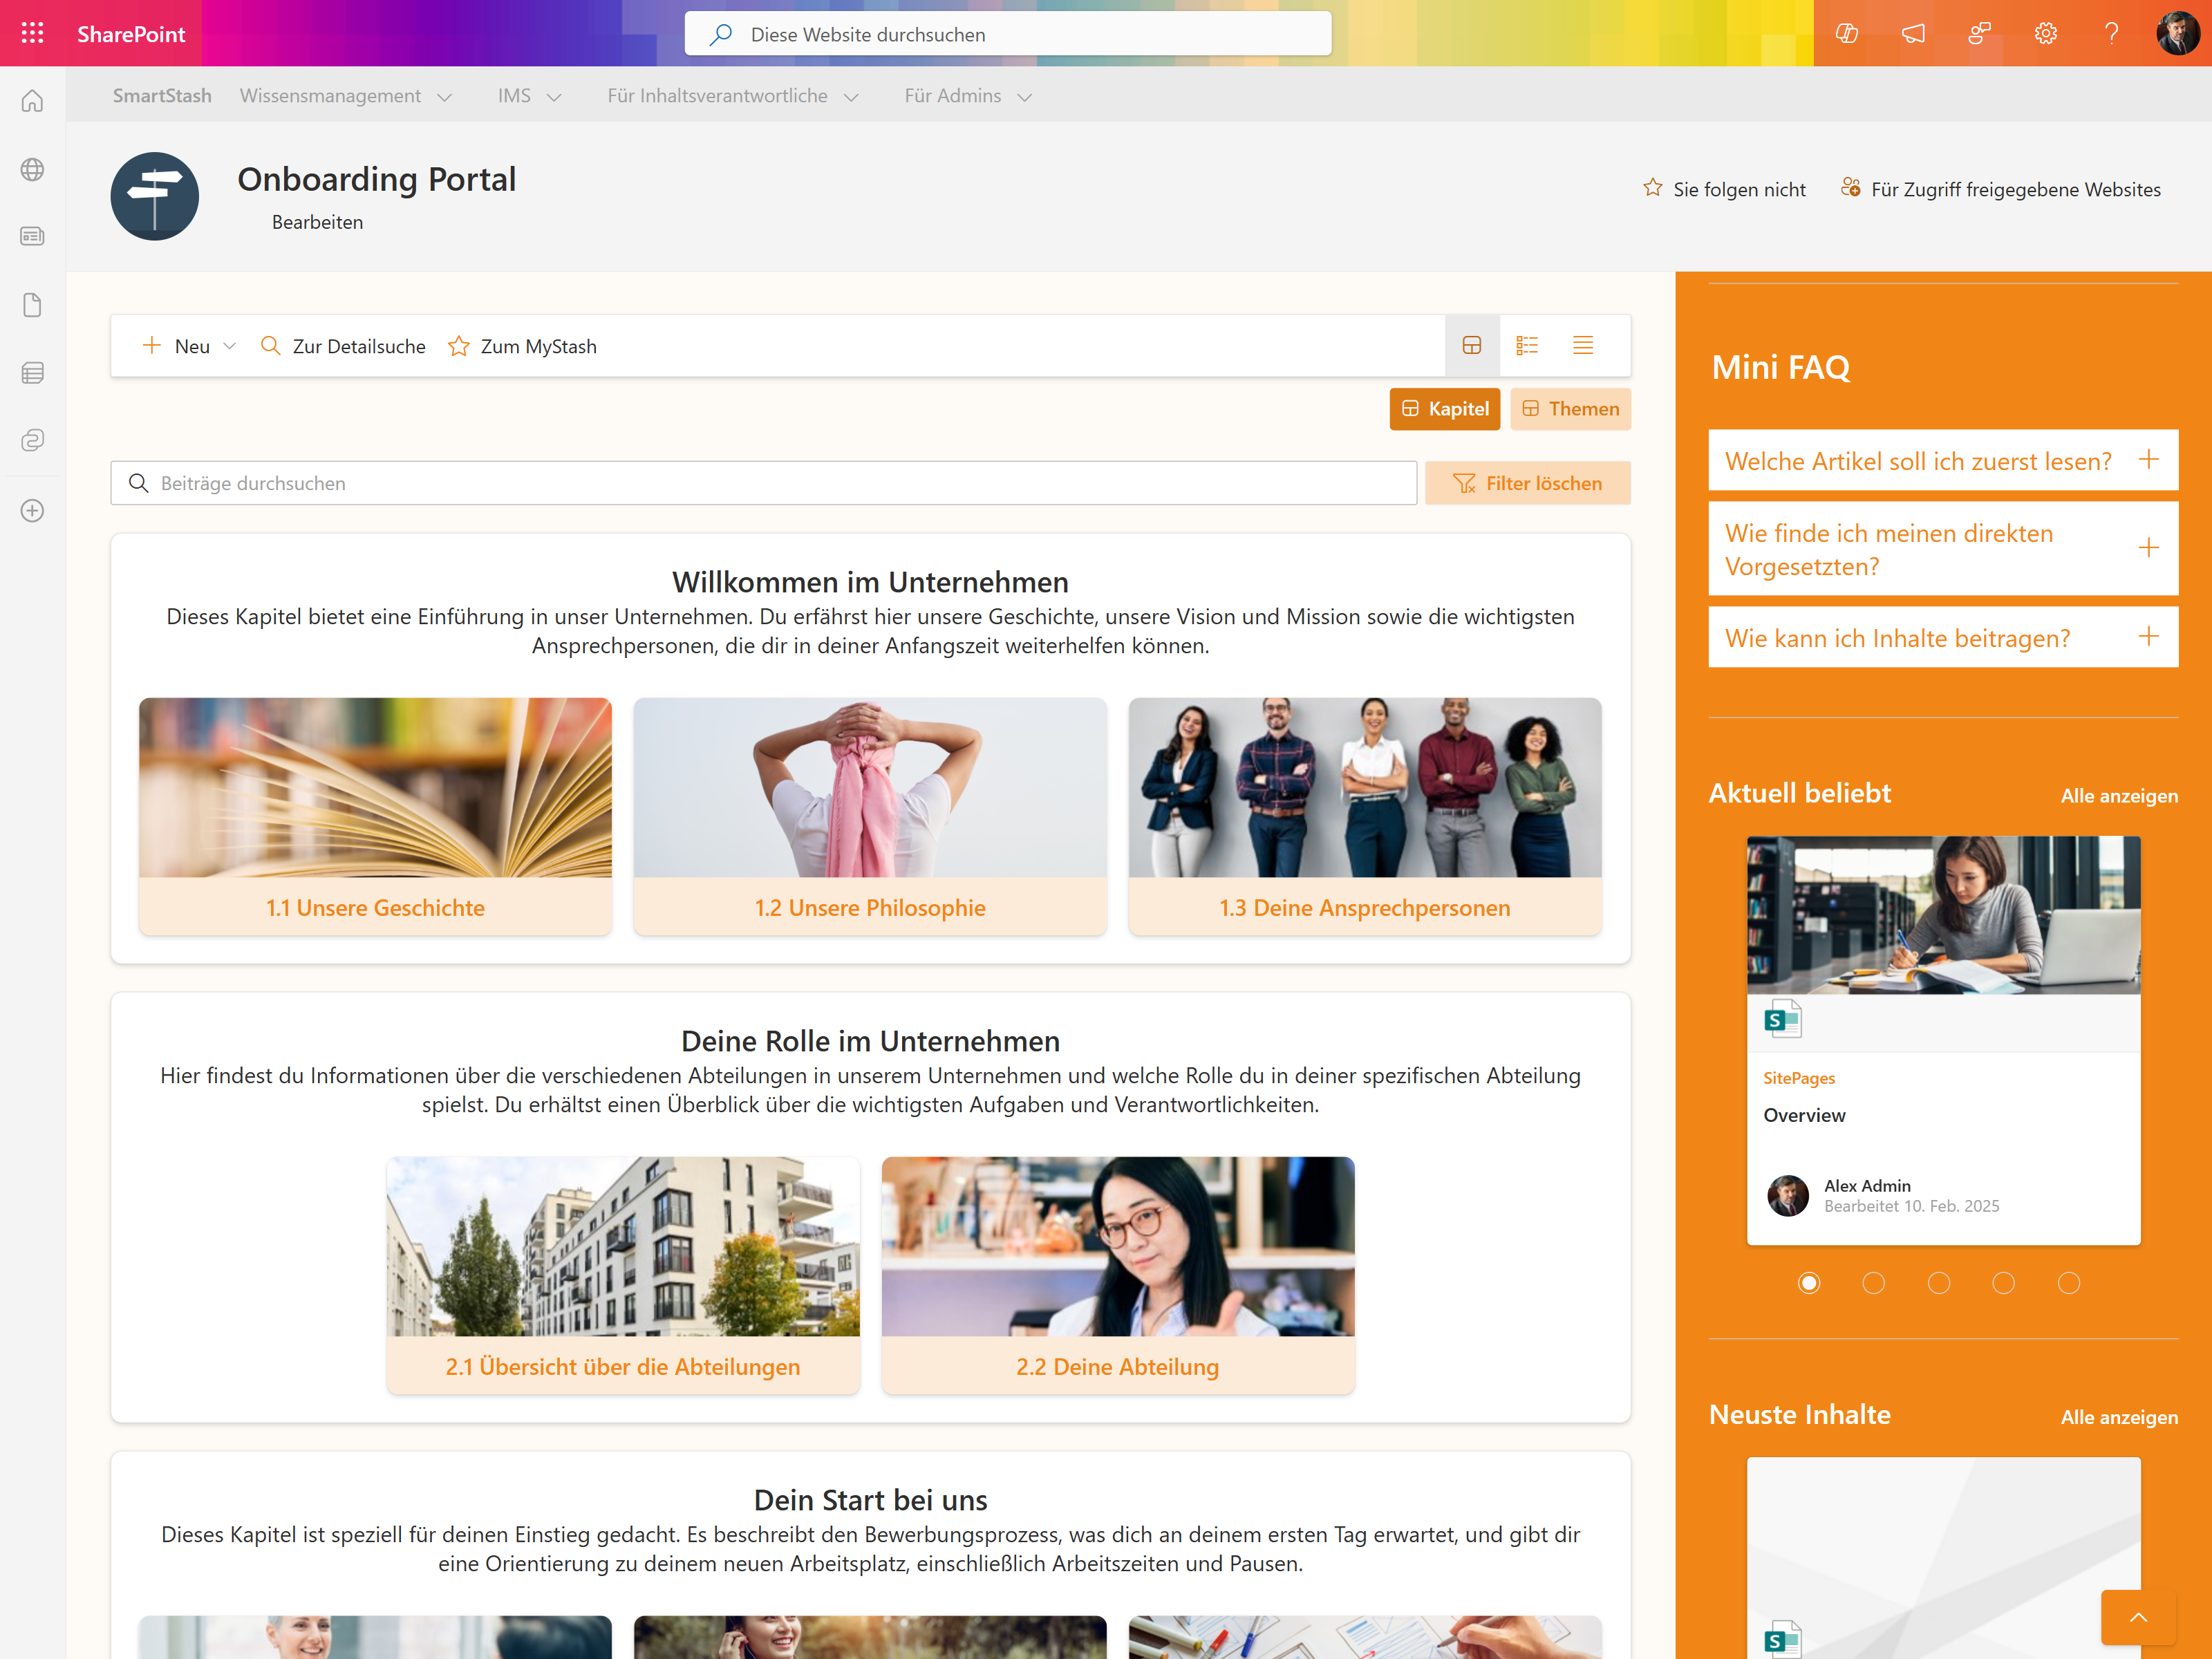
Task: Open the SmartStash navigation item
Action: tap(162, 95)
